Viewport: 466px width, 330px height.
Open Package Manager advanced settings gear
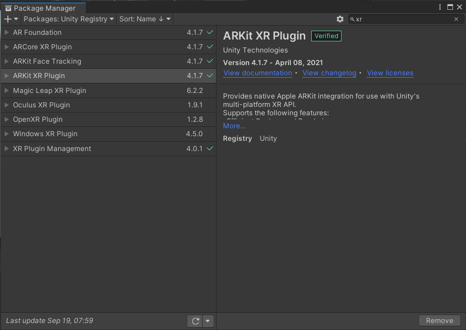point(340,19)
